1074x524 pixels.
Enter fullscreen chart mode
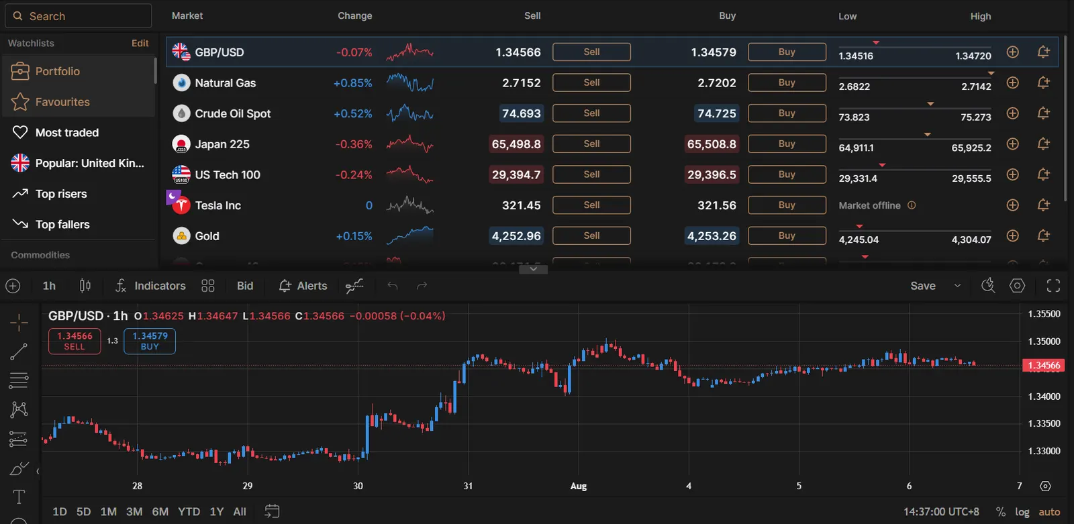(1053, 286)
